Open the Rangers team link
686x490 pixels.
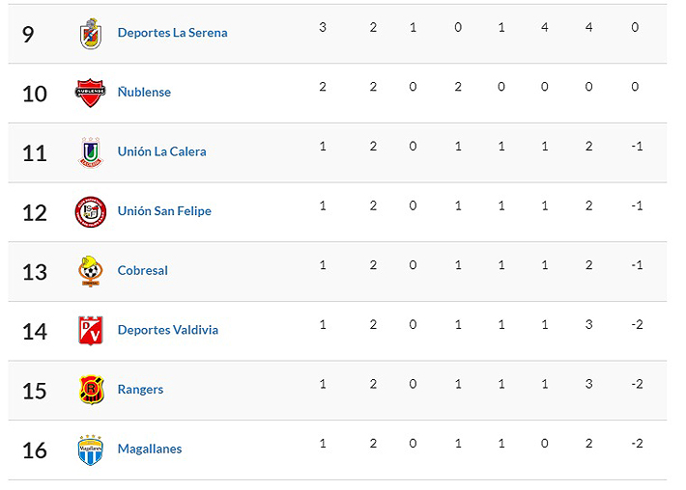[140, 390]
